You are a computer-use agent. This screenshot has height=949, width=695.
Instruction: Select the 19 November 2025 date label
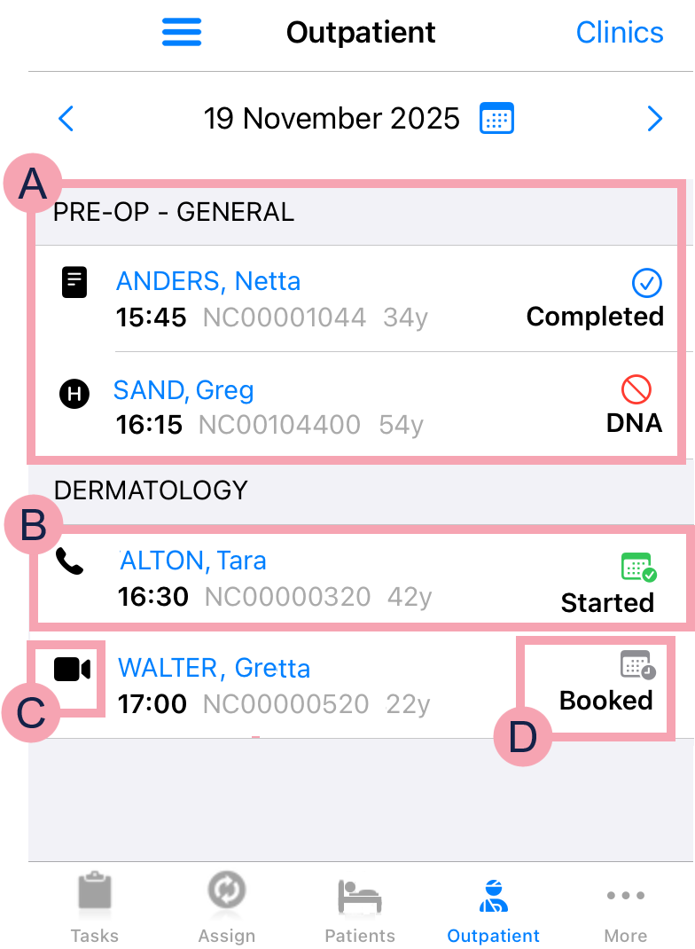point(332,118)
